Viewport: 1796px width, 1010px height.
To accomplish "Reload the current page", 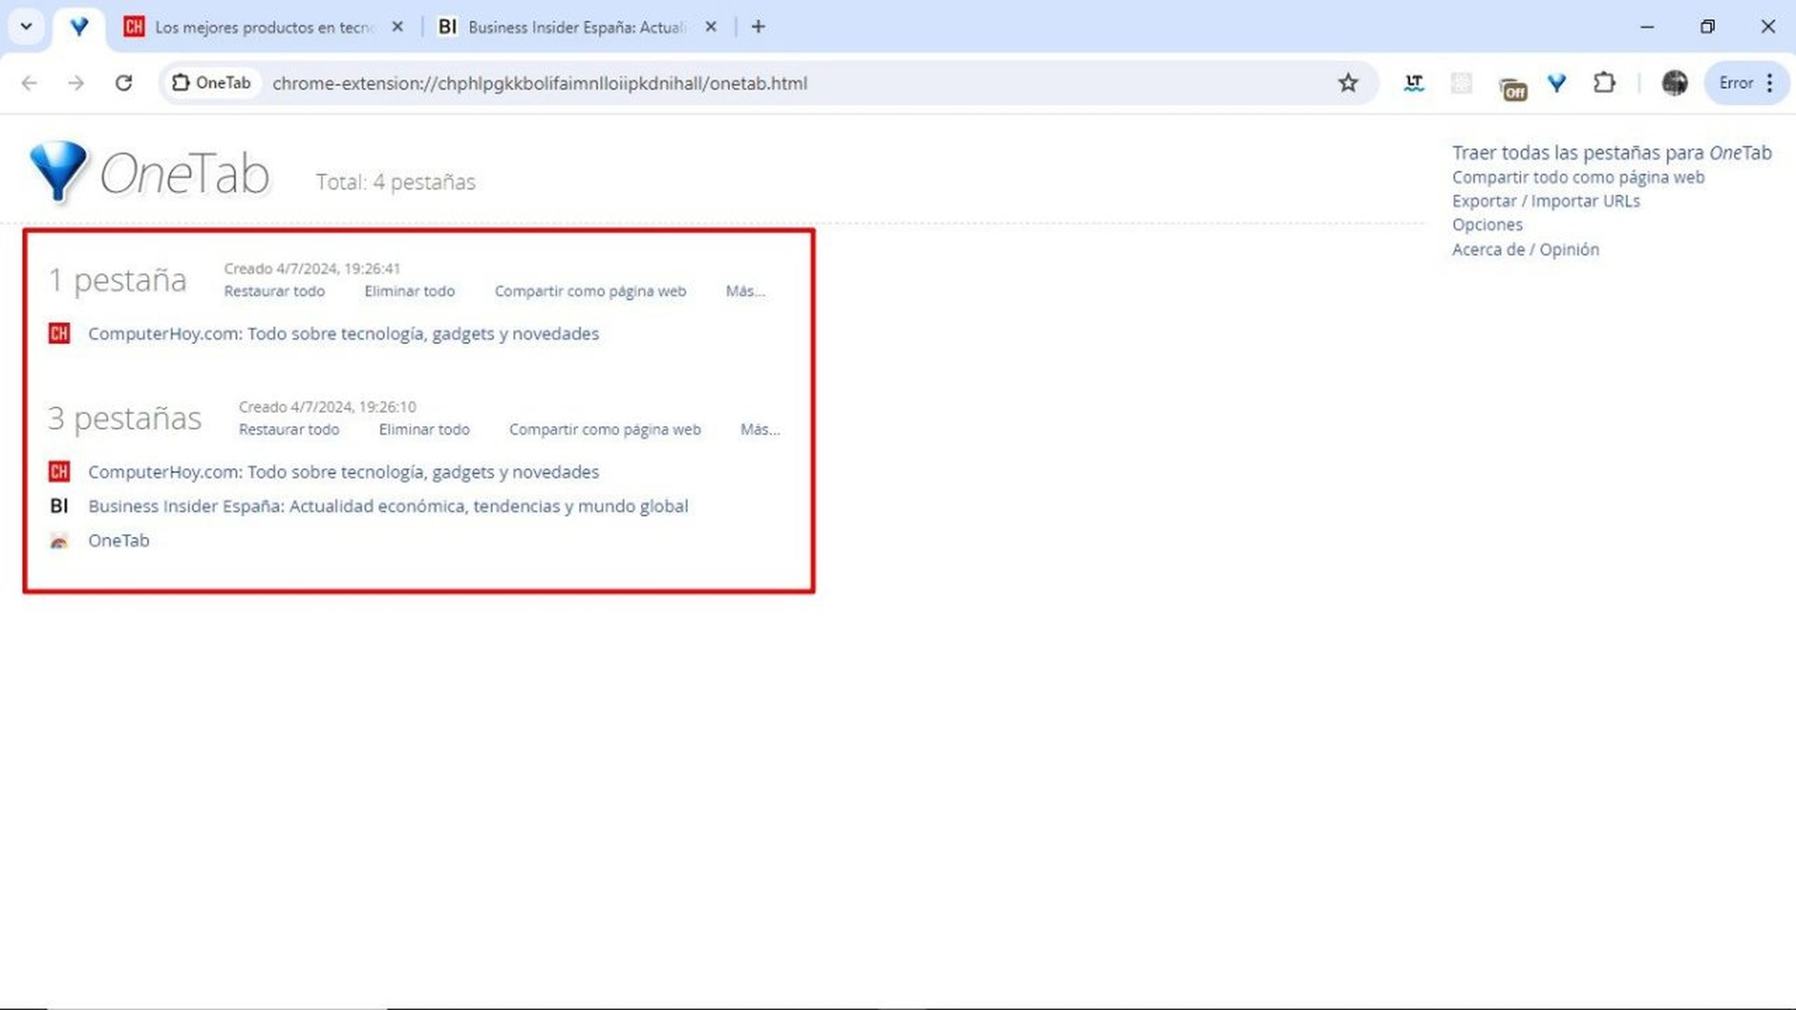I will tap(124, 84).
